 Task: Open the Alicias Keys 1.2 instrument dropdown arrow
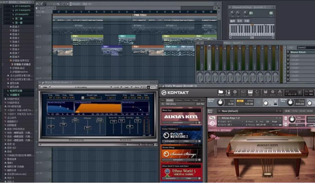click(219, 118)
